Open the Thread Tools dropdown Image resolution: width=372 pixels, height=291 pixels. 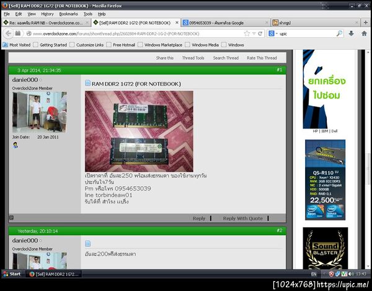(193, 58)
